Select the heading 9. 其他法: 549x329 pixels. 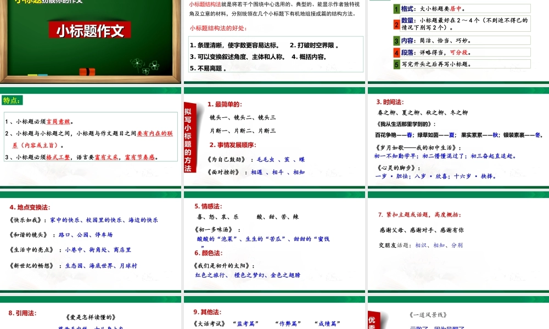click(x=208, y=312)
